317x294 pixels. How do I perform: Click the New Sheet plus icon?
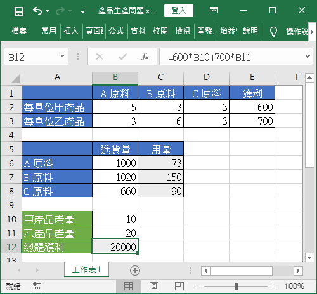point(135,271)
